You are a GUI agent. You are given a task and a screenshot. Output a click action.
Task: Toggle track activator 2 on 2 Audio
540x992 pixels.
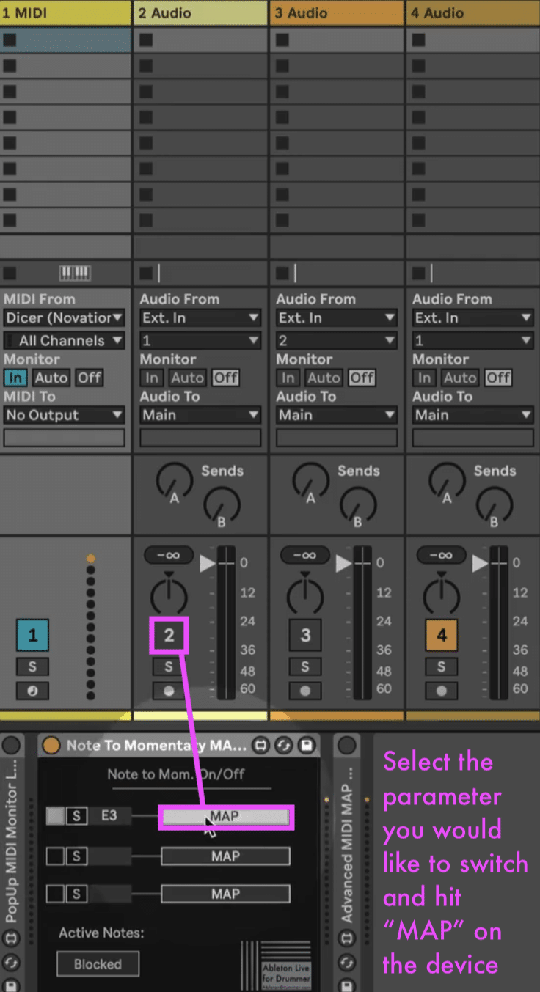pos(169,635)
